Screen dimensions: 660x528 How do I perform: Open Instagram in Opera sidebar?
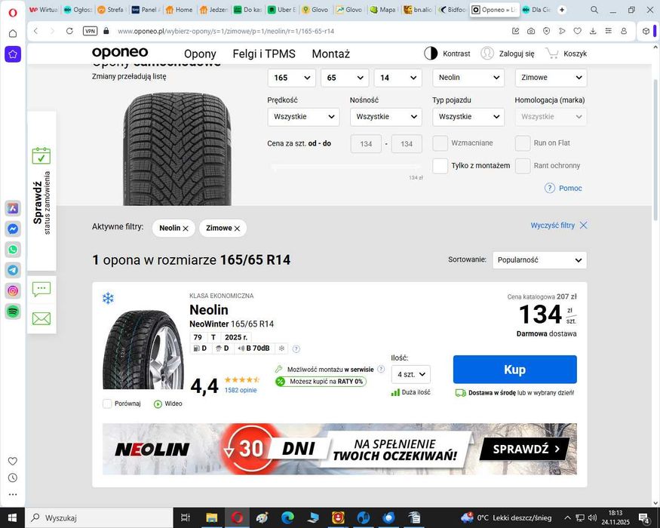[x=13, y=291]
